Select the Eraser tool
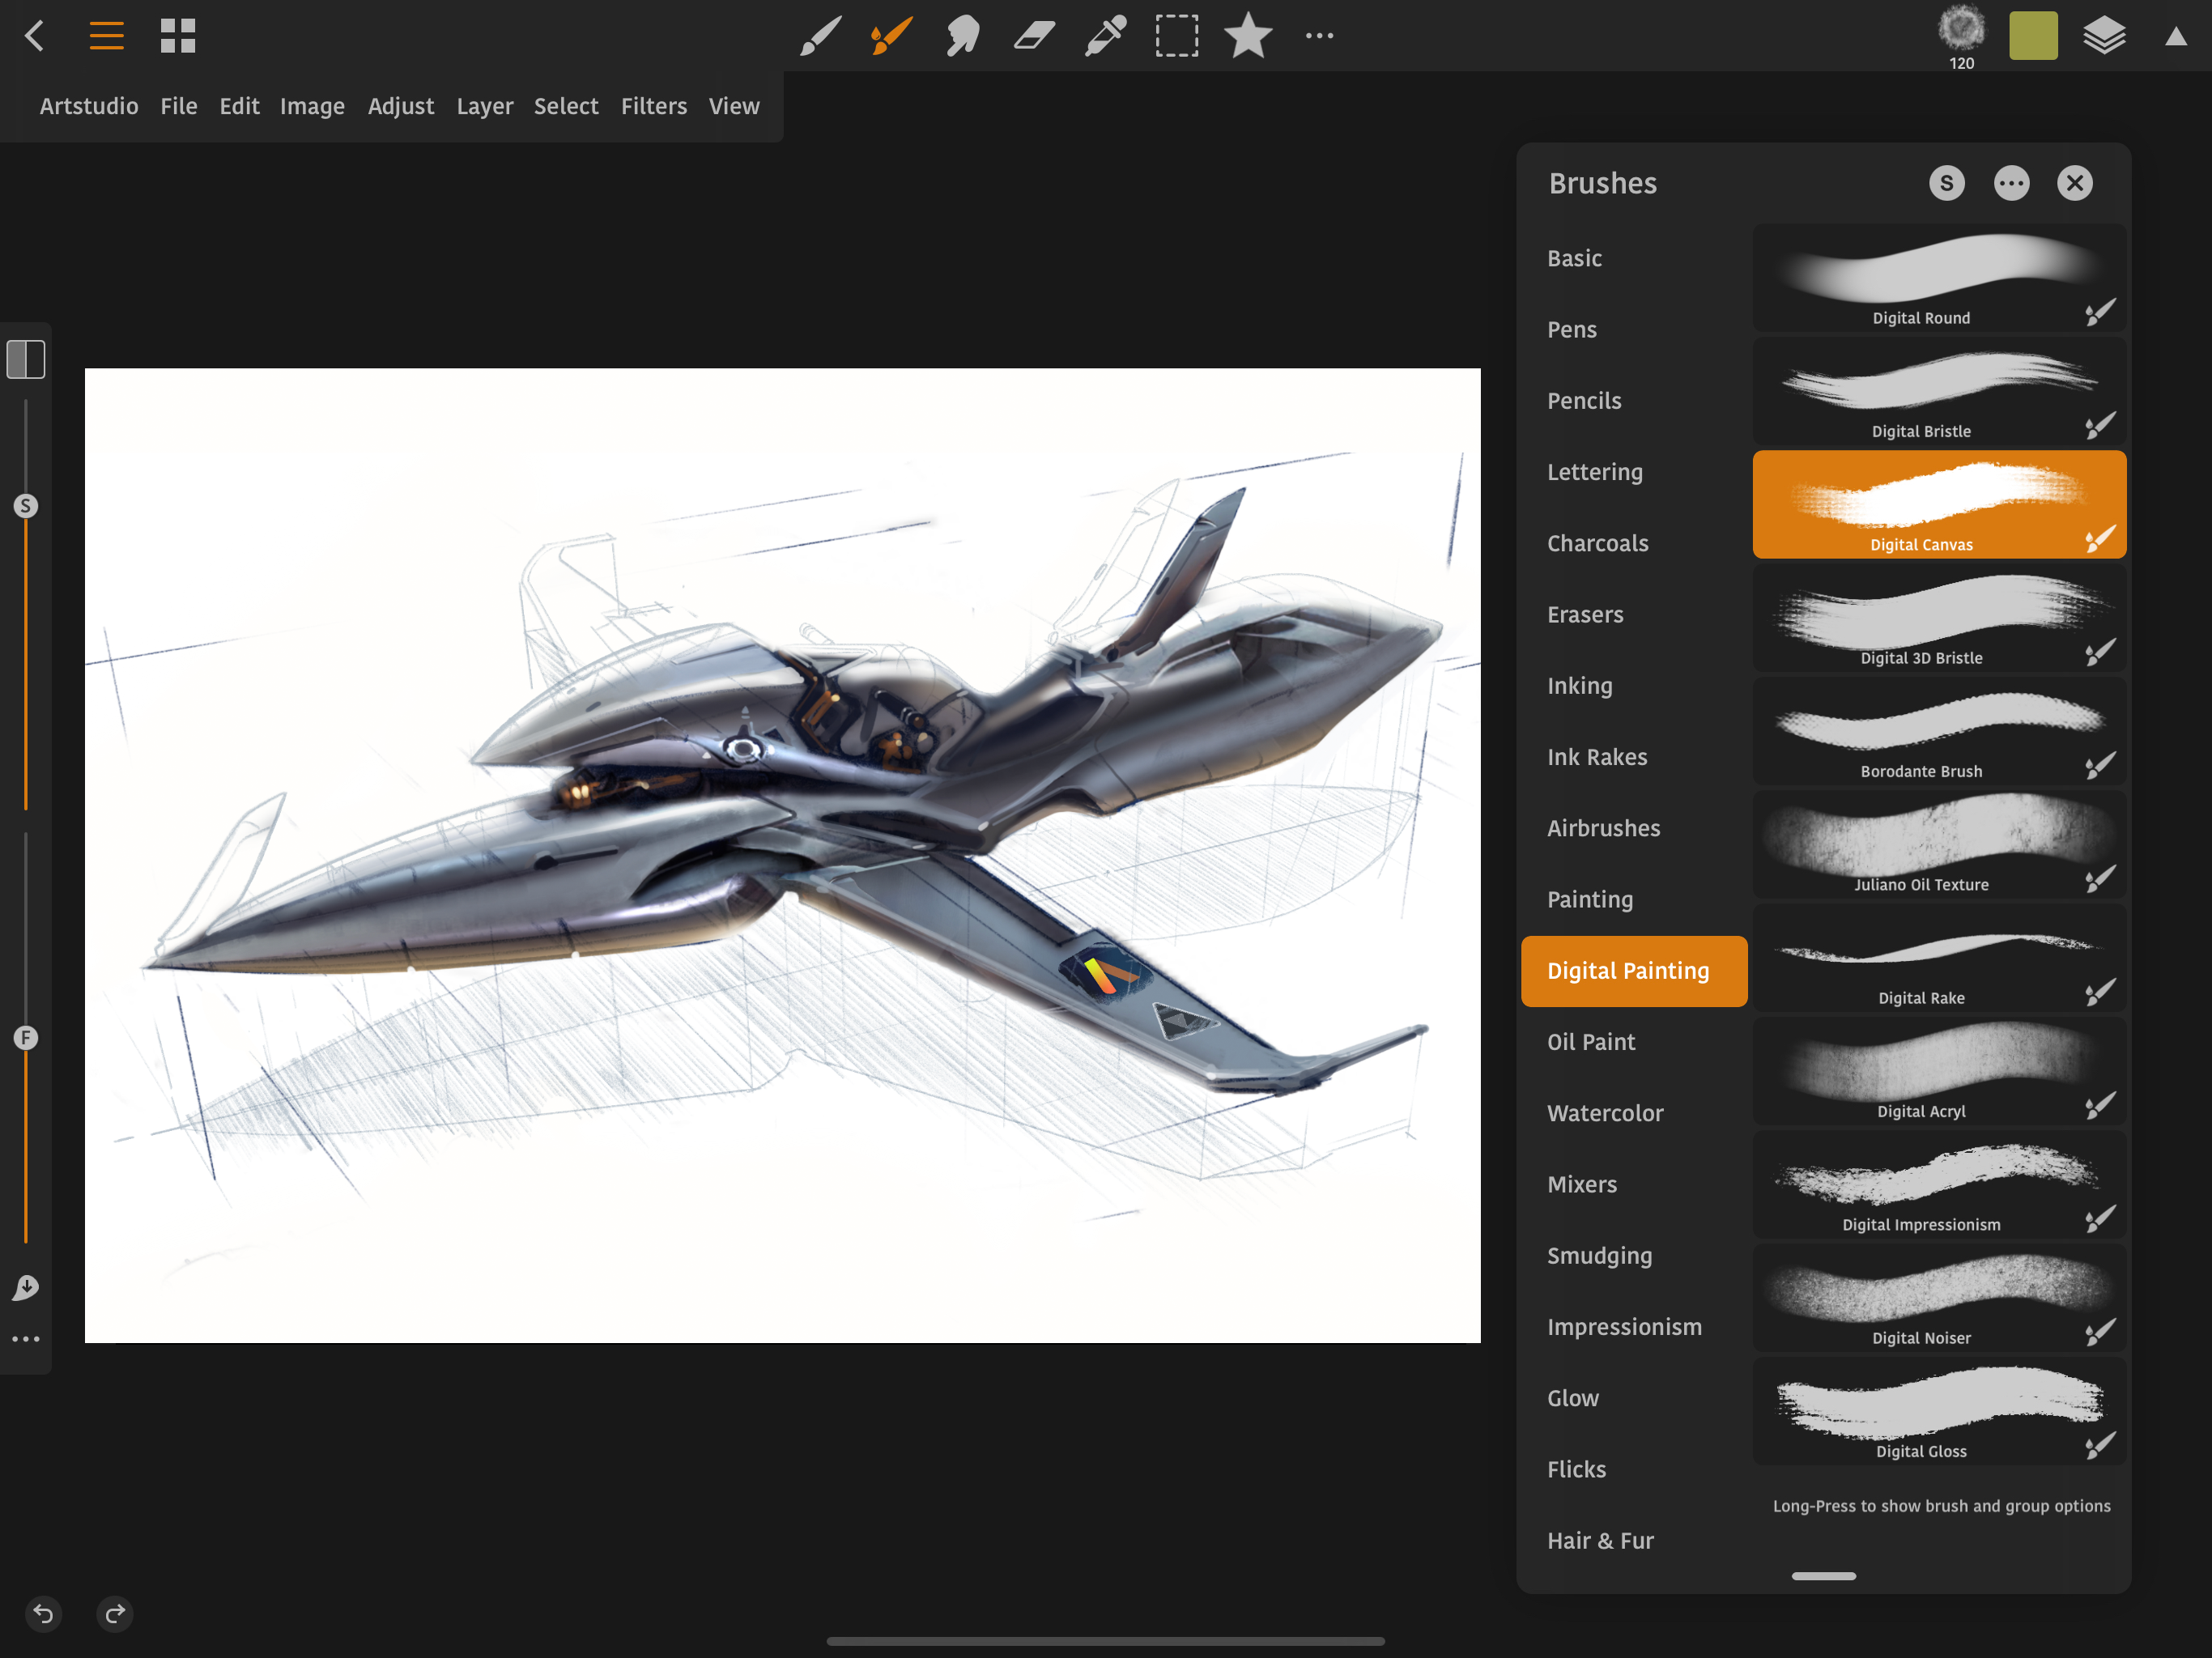The height and width of the screenshot is (1658, 2212). [x=1034, y=37]
